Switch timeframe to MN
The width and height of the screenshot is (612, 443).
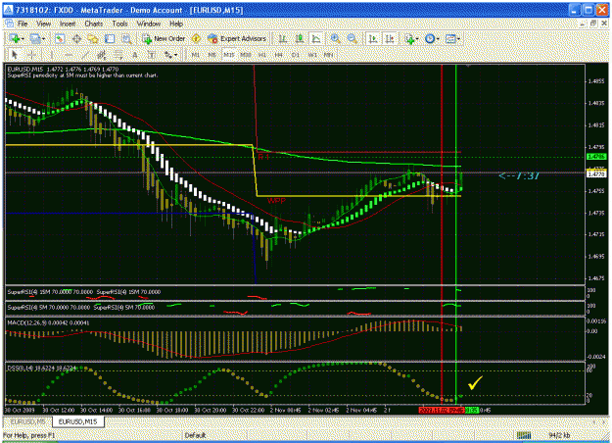[x=329, y=55]
